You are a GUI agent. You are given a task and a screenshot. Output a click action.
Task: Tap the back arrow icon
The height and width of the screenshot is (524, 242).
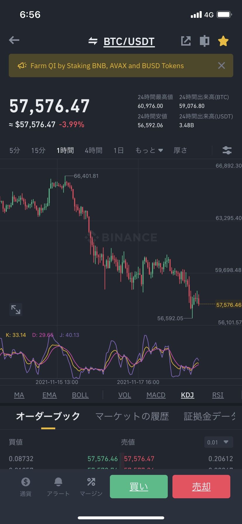14,40
